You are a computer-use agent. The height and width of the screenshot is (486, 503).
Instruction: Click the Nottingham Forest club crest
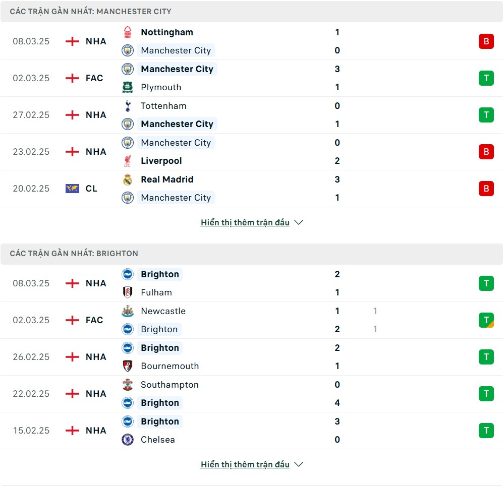(x=127, y=32)
